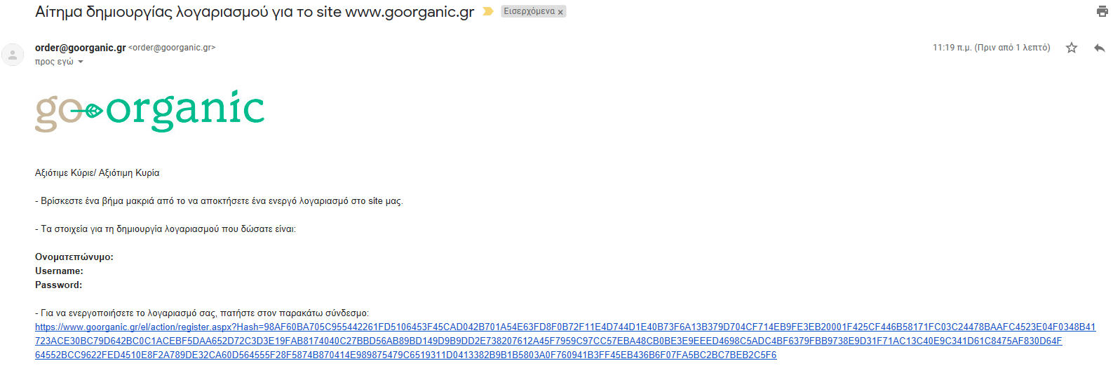Image resolution: width=1113 pixels, height=368 pixels.
Task: Toggle the yellow importance marker
Action: tap(488, 11)
